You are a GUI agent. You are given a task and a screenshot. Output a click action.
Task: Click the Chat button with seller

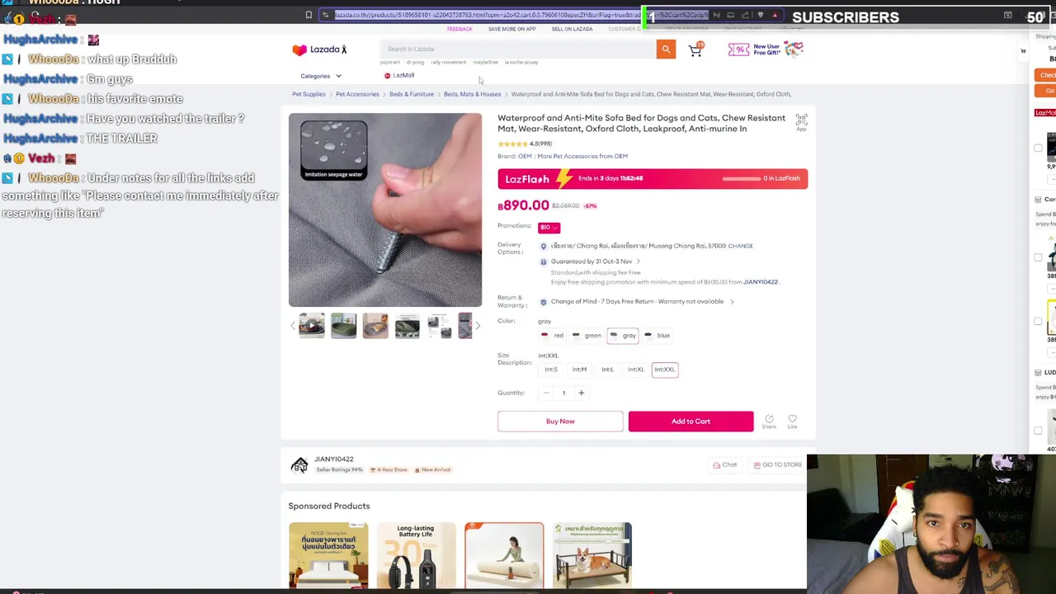click(725, 465)
